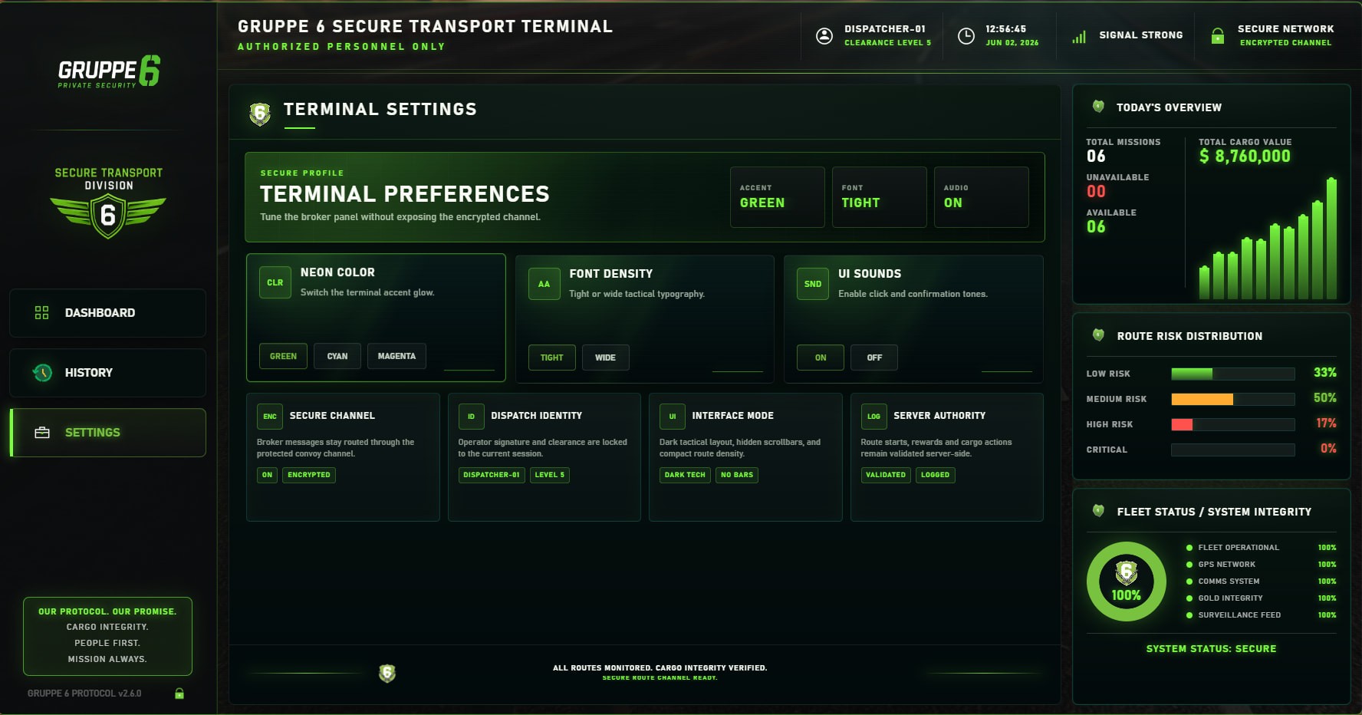Click the Surveillance Feed status row
The height and width of the screenshot is (715, 1362).
click(1262, 615)
